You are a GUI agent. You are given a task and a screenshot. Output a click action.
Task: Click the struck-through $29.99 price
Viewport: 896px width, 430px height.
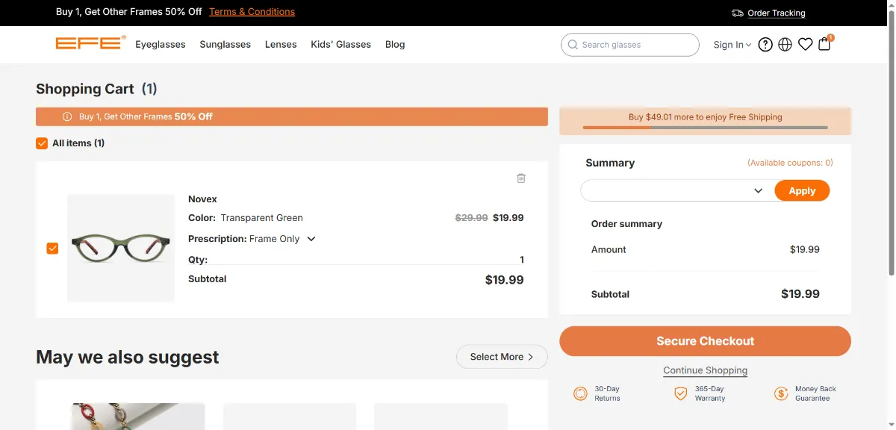(472, 218)
